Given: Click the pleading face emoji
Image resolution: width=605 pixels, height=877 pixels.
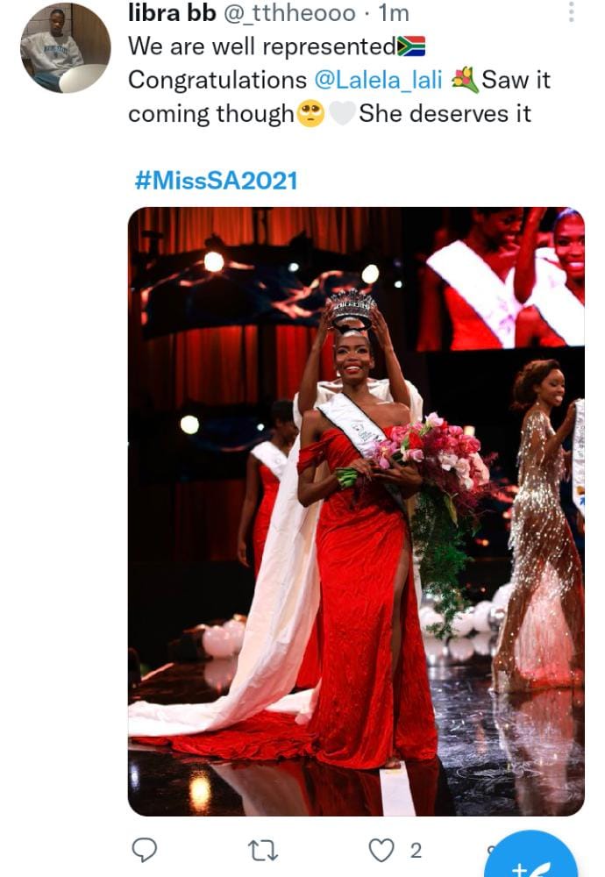Looking at the screenshot, I should [x=310, y=113].
